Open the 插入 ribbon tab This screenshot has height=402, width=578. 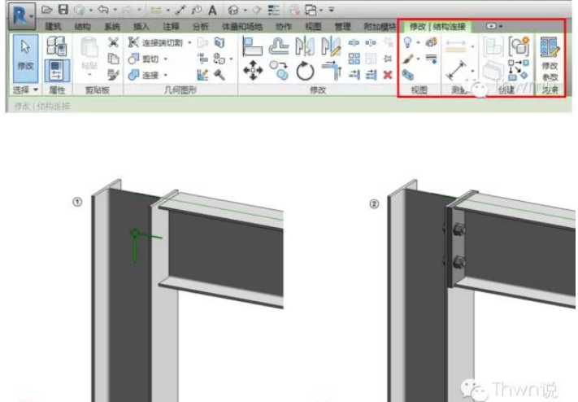tap(141, 27)
